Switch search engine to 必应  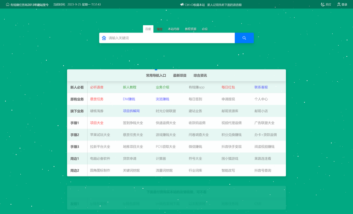(205, 29)
